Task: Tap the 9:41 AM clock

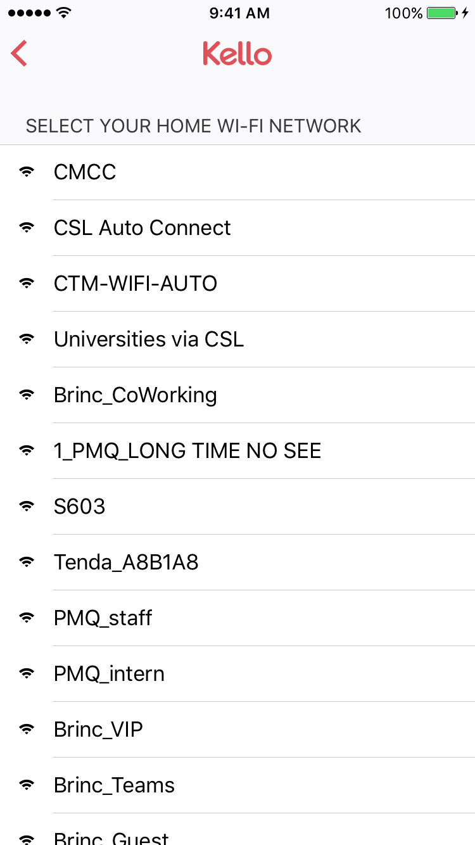Action: point(239,13)
